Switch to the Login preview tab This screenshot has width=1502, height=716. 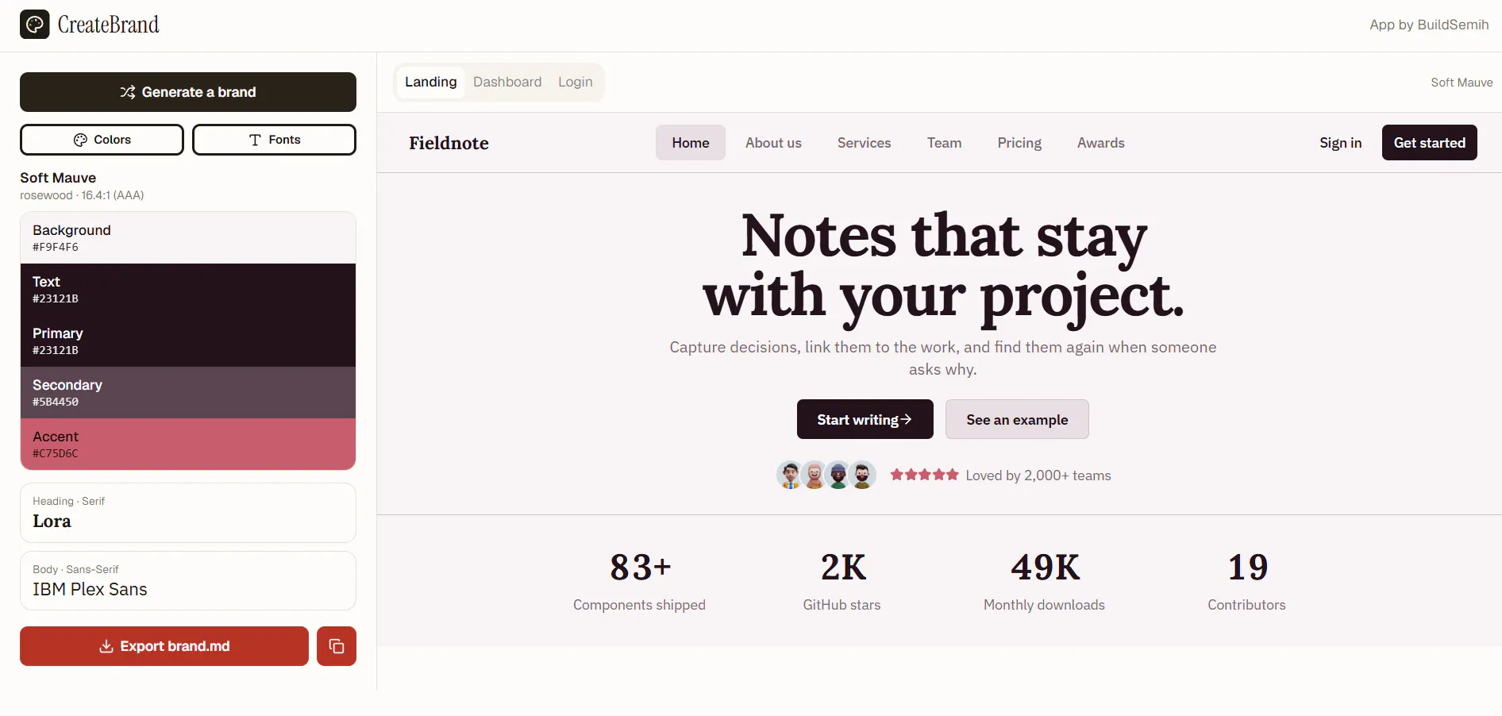(576, 82)
